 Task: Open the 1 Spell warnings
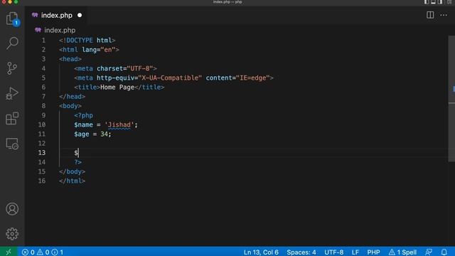point(402,252)
